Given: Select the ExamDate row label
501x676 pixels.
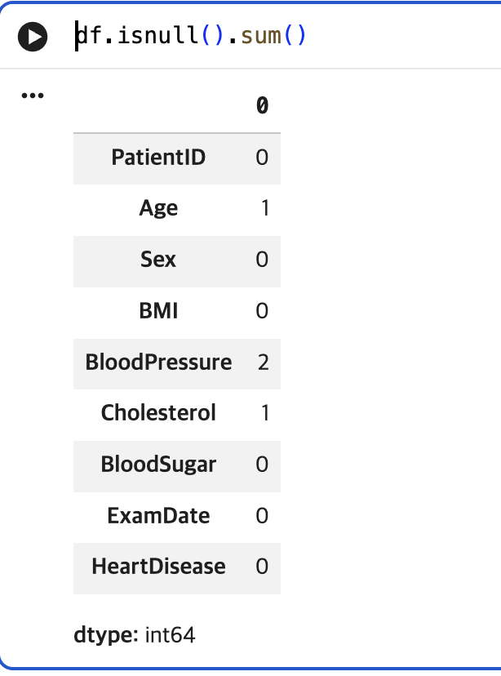Looking at the screenshot, I should coord(158,516).
